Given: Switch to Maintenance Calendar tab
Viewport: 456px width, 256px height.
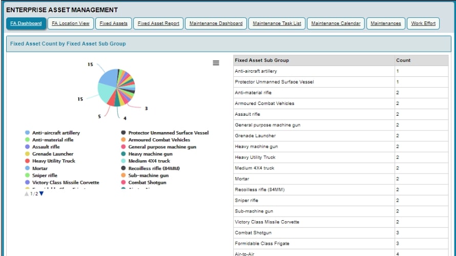Looking at the screenshot, I should point(336,24).
